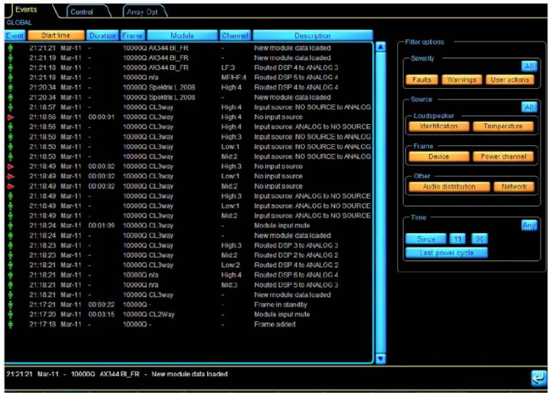The height and width of the screenshot is (393, 549).
Task: Click green icon of Routed DSP 6 to ANALOG 4
Action: 10,275
